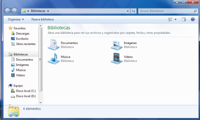The height and width of the screenshot is (120, 200).
Task: Click the Disco local (C:) drive icon
Action: point(13,91)
